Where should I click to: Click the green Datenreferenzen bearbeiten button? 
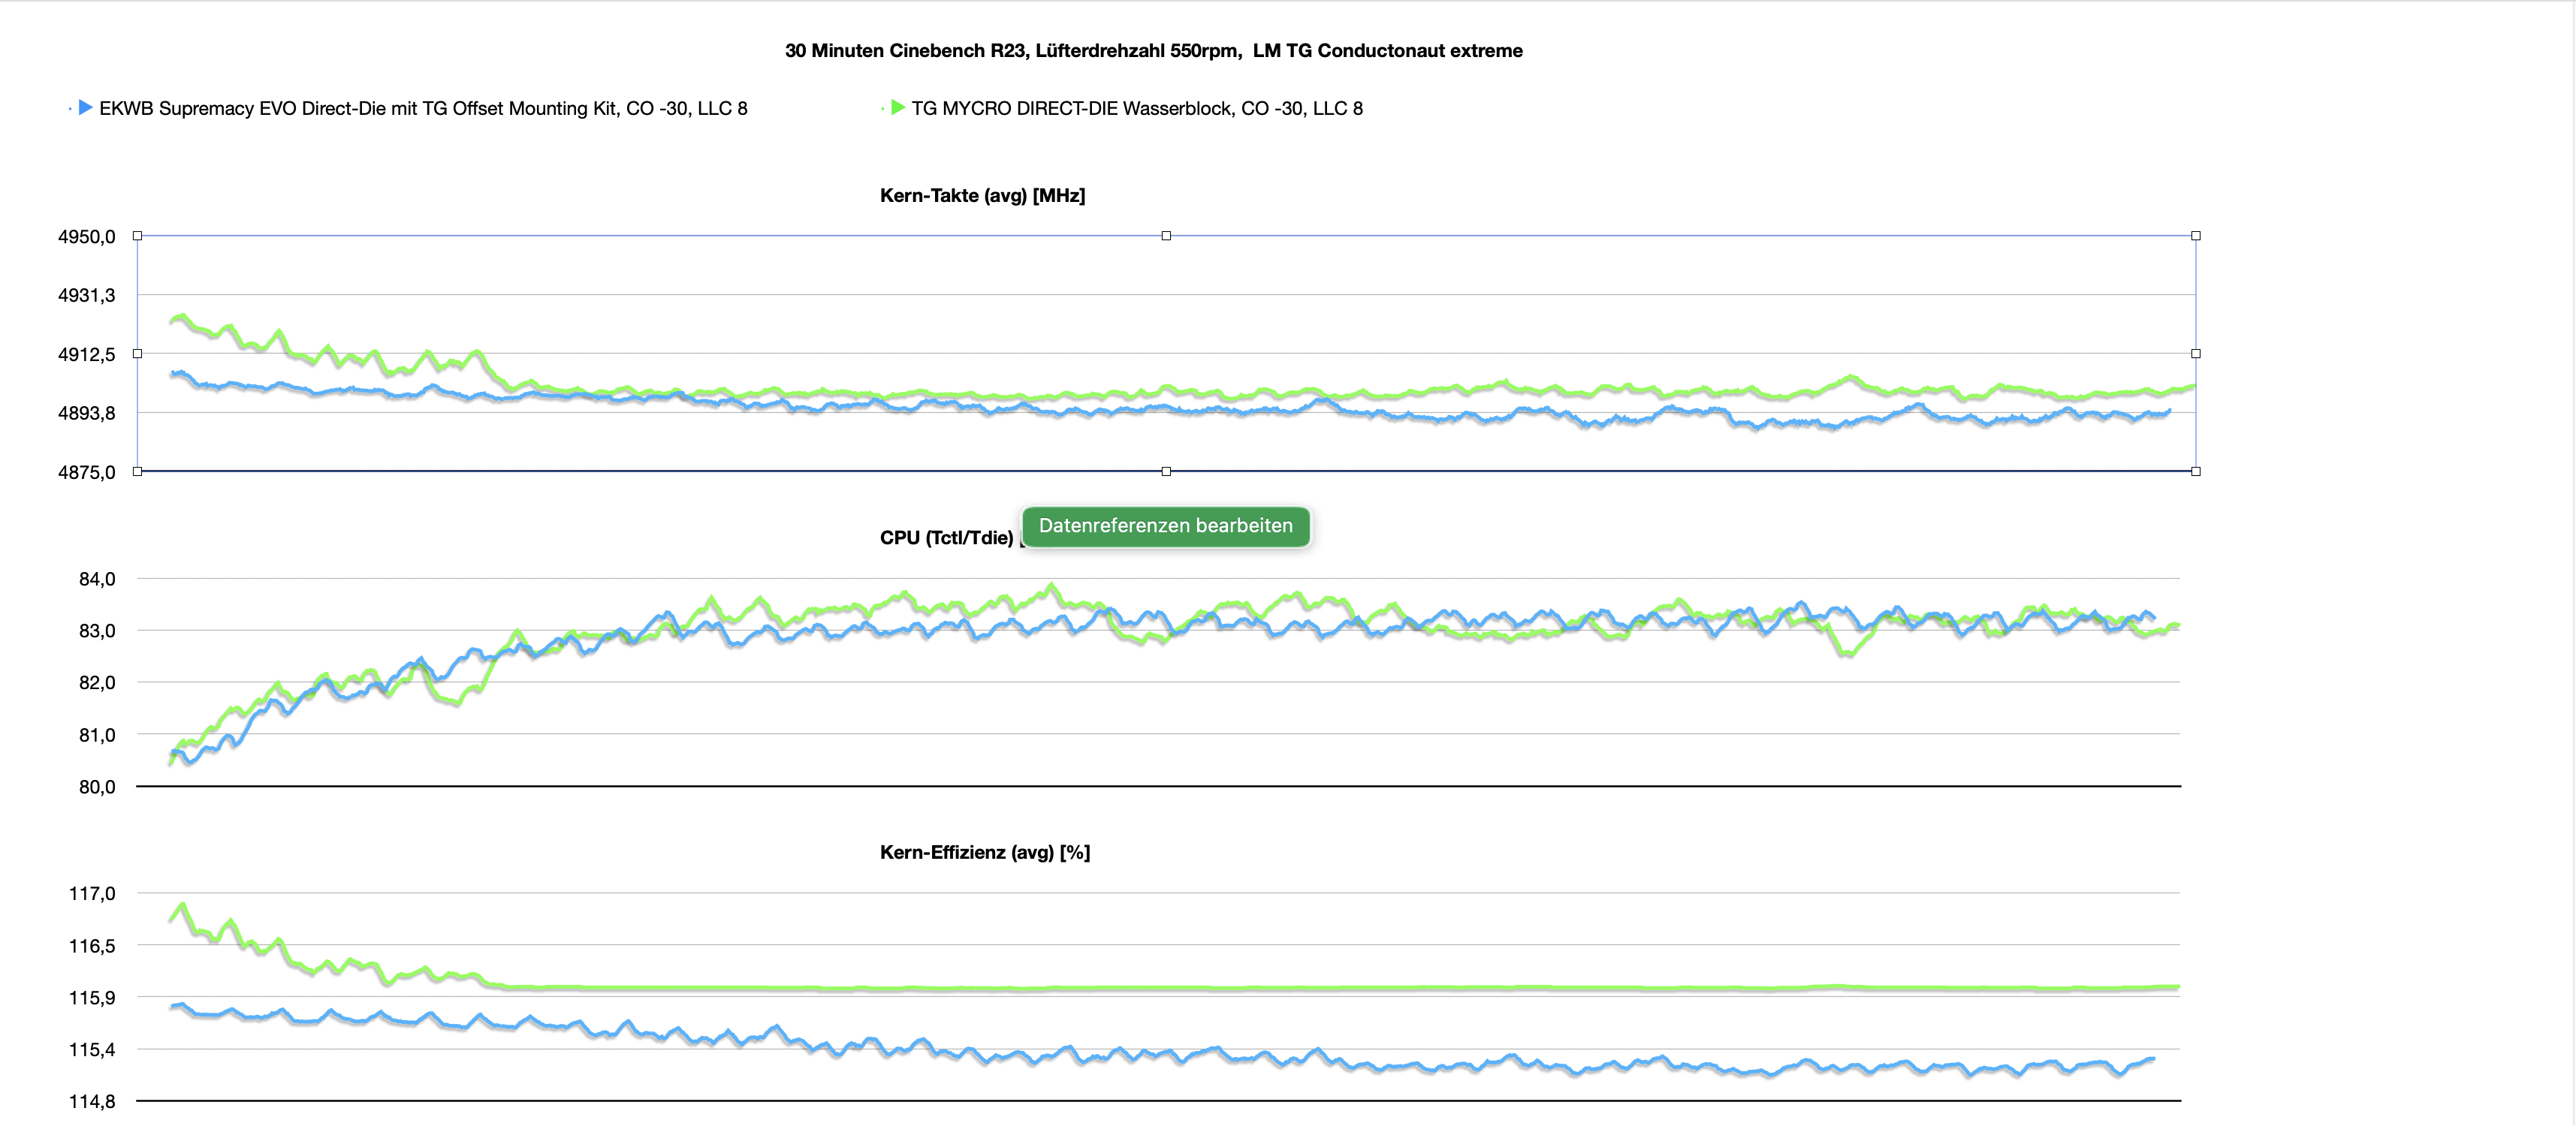tap(1165, 525)
